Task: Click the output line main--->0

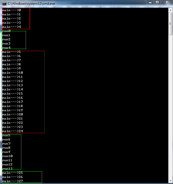Action: pos(11,10)
